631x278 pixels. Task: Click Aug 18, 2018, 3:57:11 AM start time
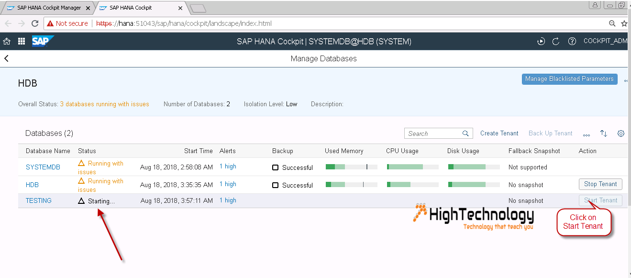click(x=177, y=200)
